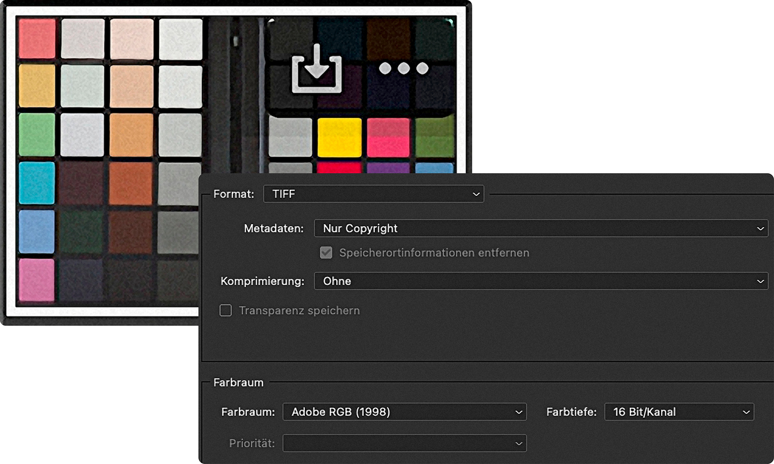Click the light blue patch in left column
774x464 pixels.
click(37, 232)
